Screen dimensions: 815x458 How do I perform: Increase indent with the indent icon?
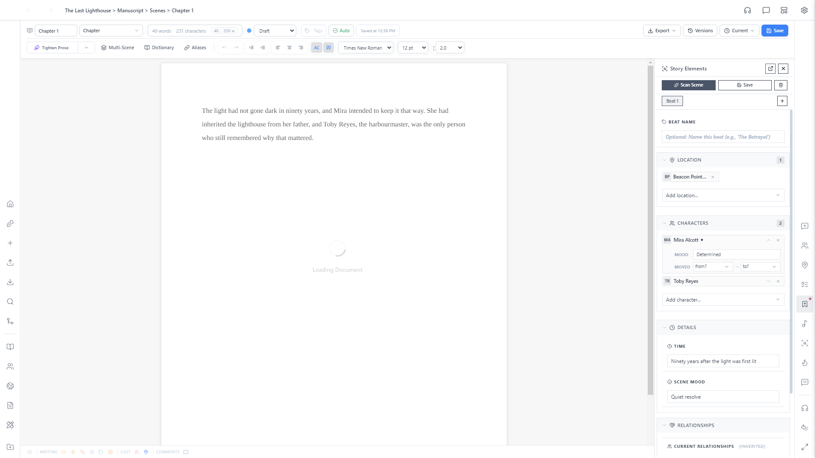coord(251,47)
